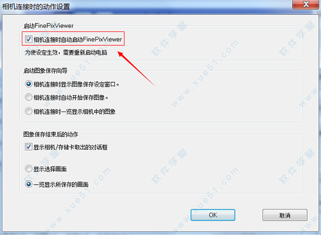Click the 启动图象保存向导 group heading
The height and width of the screenshot is (235, 321).
[45, 70]
